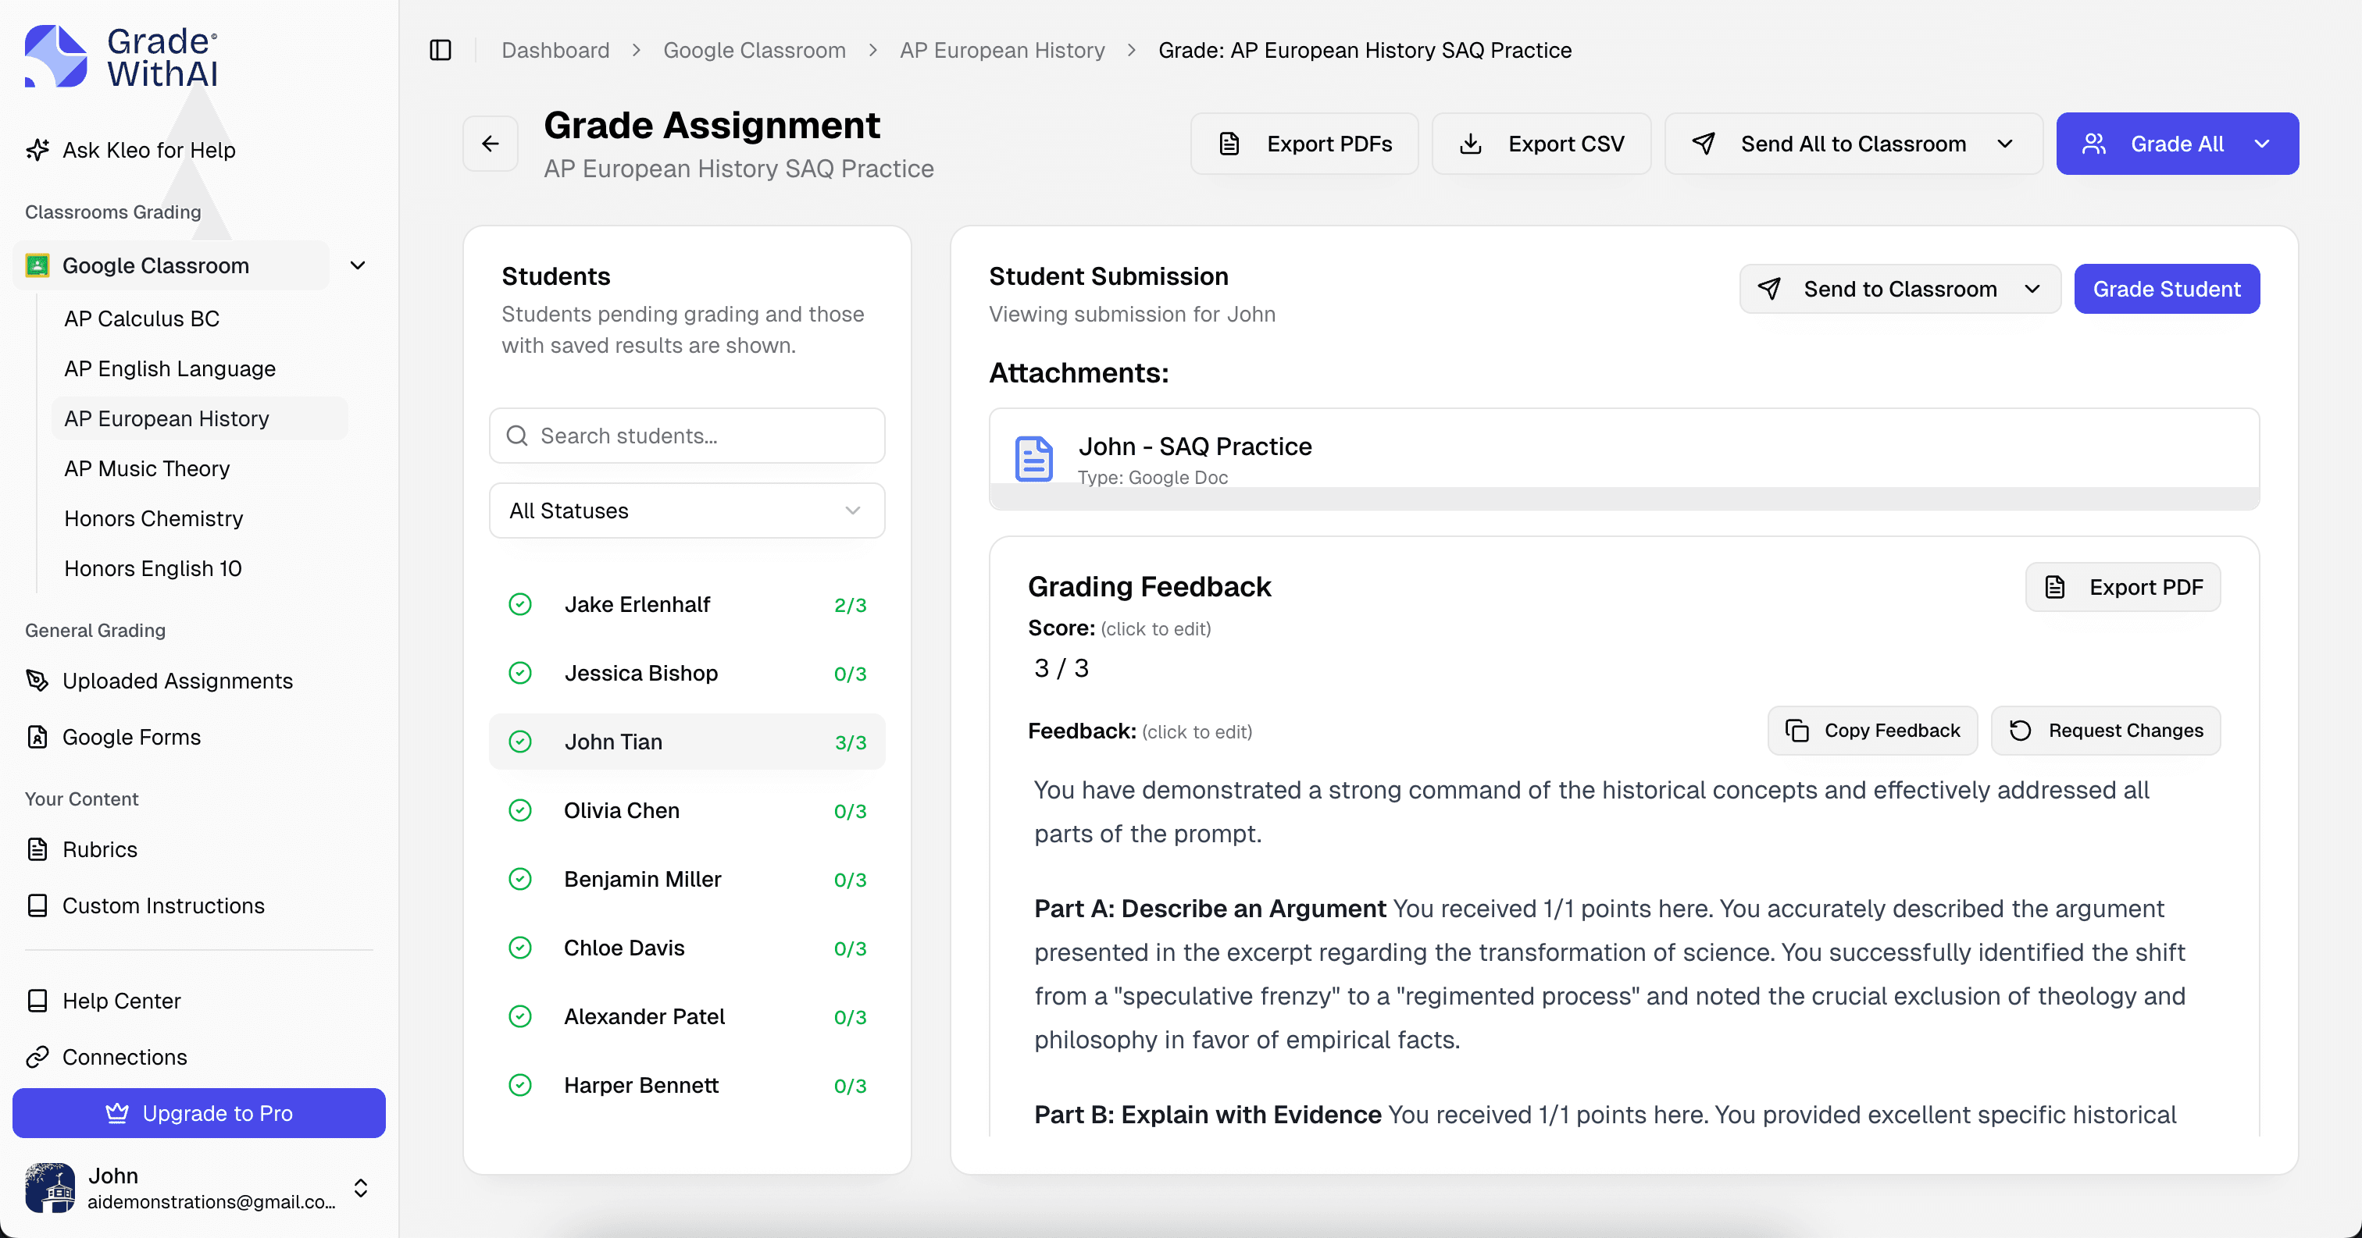Collapse the Google Classroom class list
This screenshot has width=2362, height=1238.
[358, 265]
